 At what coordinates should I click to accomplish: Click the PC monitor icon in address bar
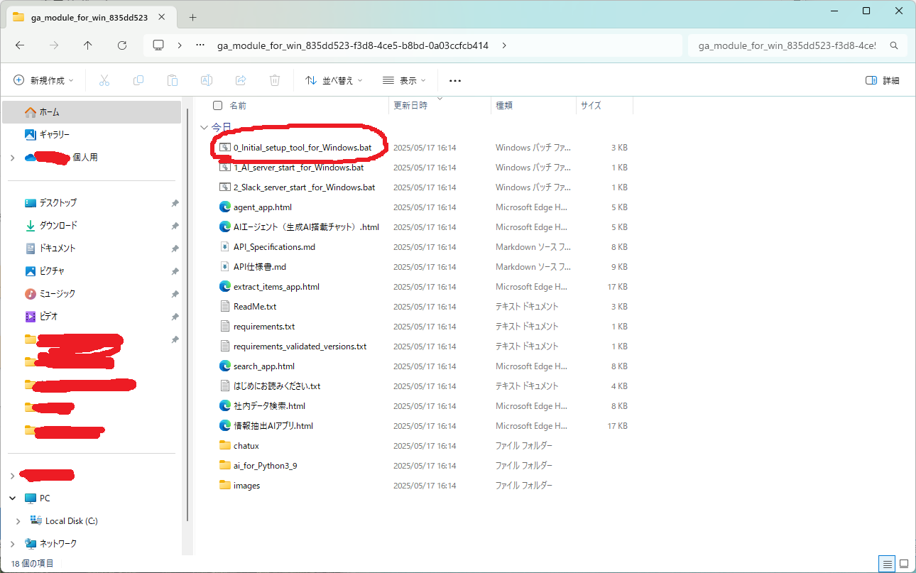tap(158, 45)
